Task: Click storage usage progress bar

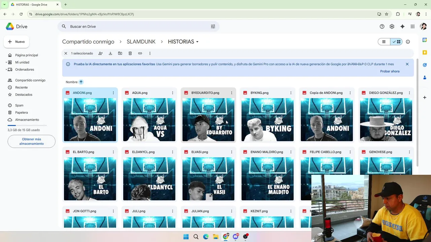Action: click(27, 125)
